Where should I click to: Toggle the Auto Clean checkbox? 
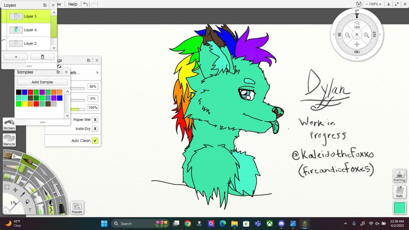tap(95, 141)
